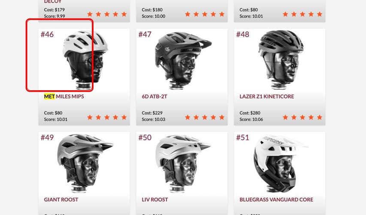Open the Liv Roost helmet image
Image resolution: width=366 pixels, height=215 pixels.
[182, 163]
